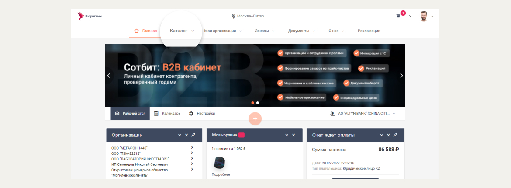
Task: Click the home icon beside Главная
Action: 137,31
